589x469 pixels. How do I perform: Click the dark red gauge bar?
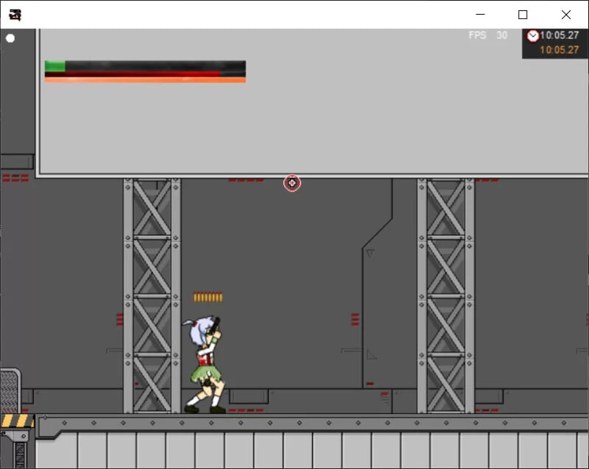pos(133,74)
